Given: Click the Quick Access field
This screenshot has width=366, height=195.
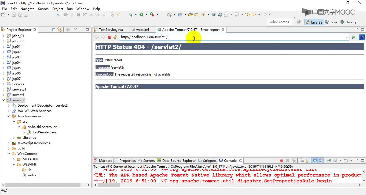Looking at the screenshot, I should click(280, 22).
